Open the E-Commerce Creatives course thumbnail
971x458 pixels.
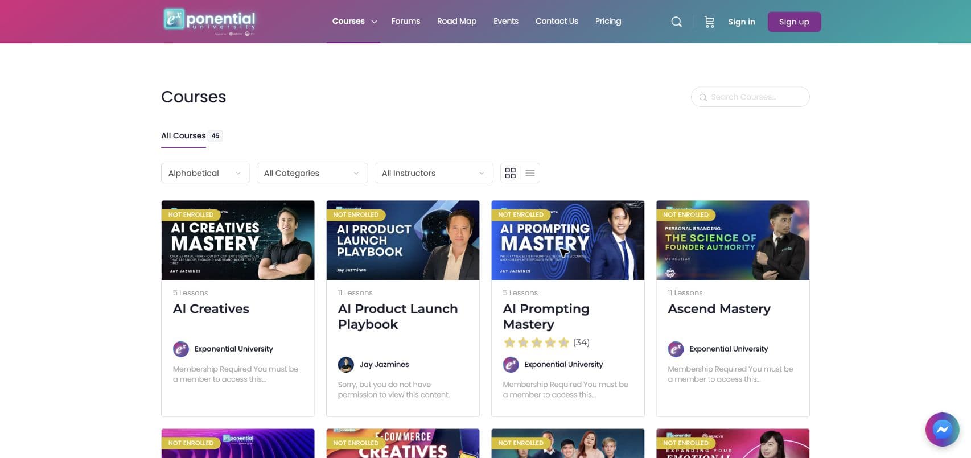(403, 443)
